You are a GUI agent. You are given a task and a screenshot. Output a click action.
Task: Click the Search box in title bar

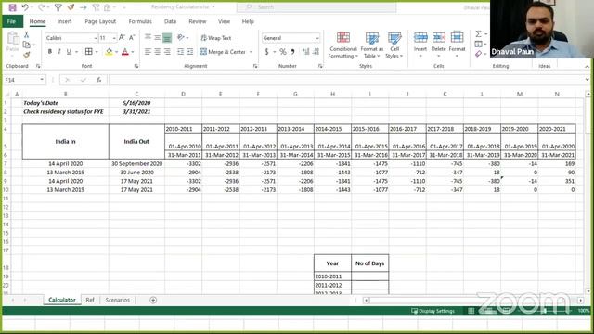click(x=316, y=7)
